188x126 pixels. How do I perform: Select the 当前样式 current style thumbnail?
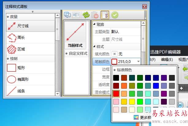click(75, 35)
